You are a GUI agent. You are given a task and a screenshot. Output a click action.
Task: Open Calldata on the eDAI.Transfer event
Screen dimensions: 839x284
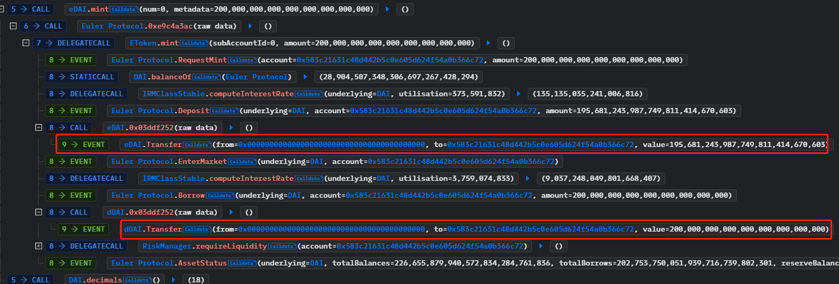(x=197, y=145)
